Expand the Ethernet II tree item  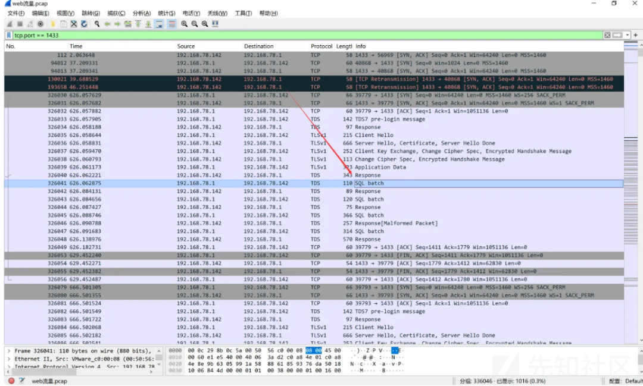click(x=8, y=359)
